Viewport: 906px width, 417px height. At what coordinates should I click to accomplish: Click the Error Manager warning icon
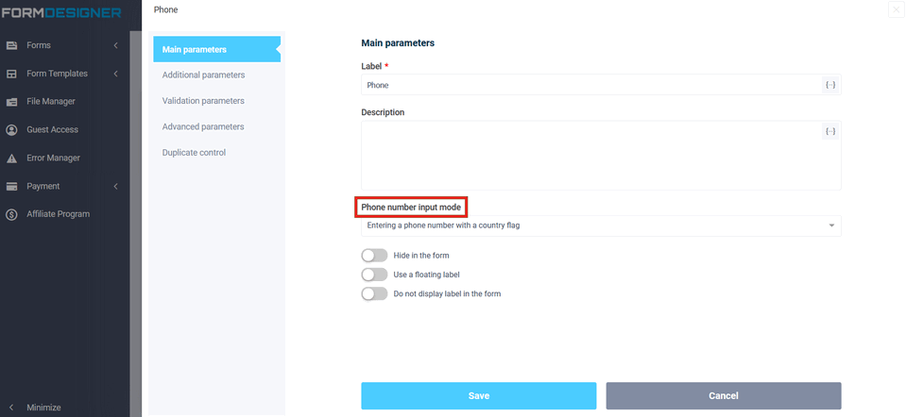12,158
